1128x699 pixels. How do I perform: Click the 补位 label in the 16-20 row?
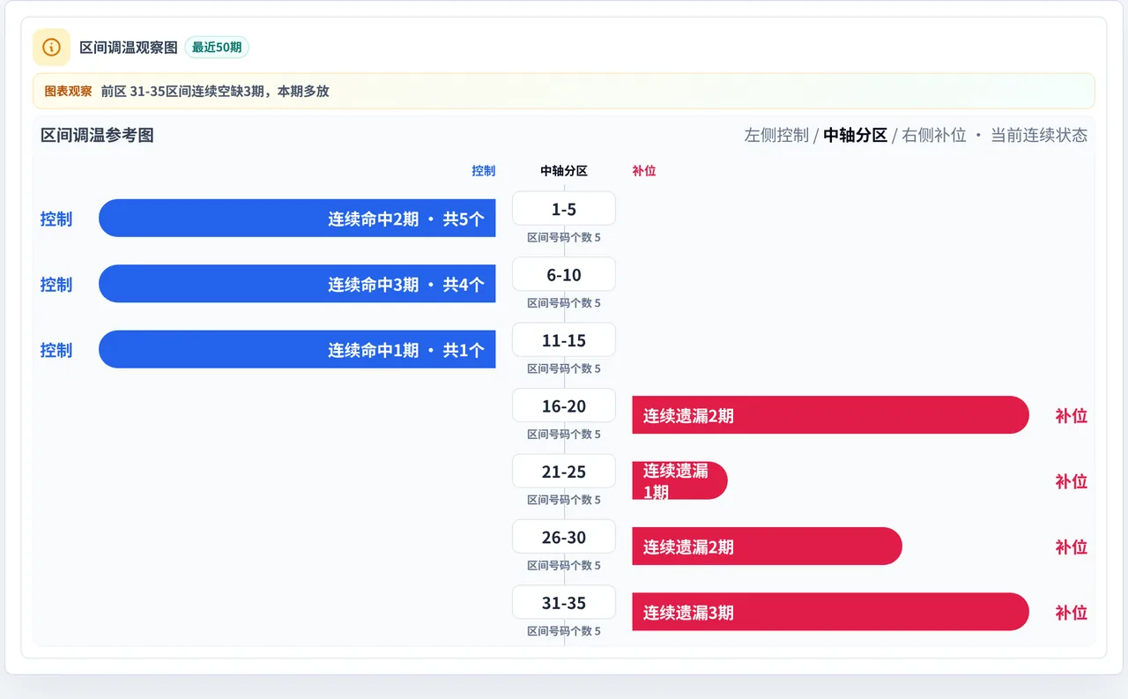[1072, 415]
